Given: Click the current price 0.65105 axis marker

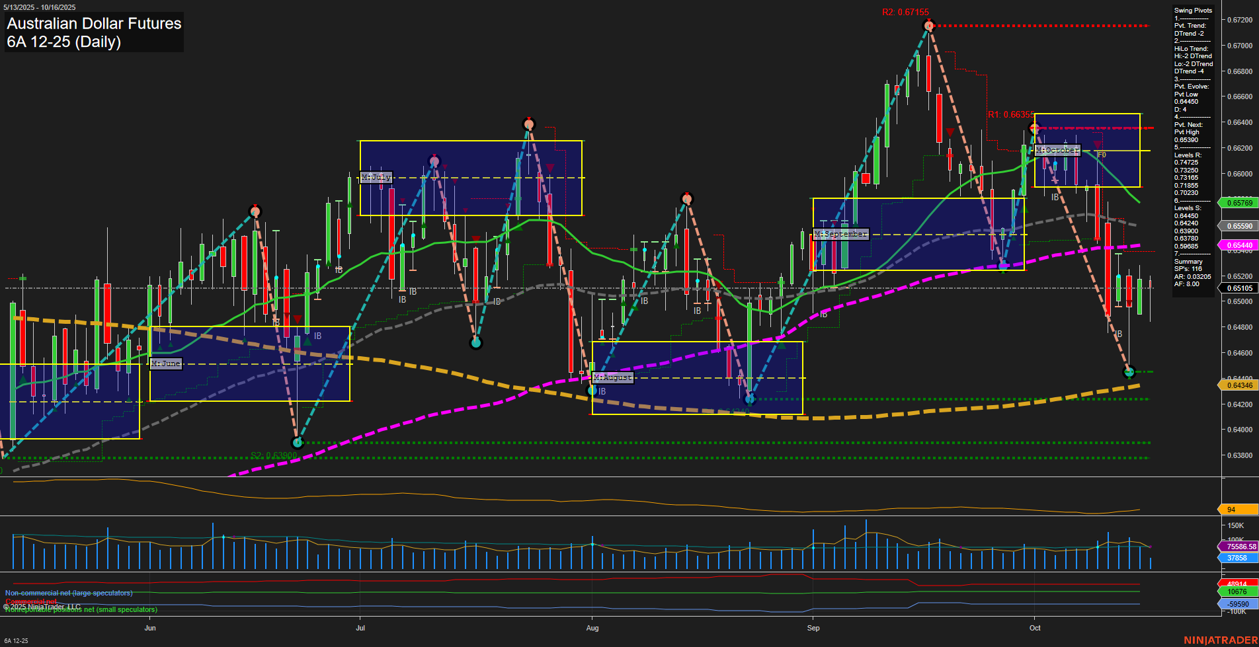Looking at the screenshot, I should pyautogui.click(x=1239, y=288).
